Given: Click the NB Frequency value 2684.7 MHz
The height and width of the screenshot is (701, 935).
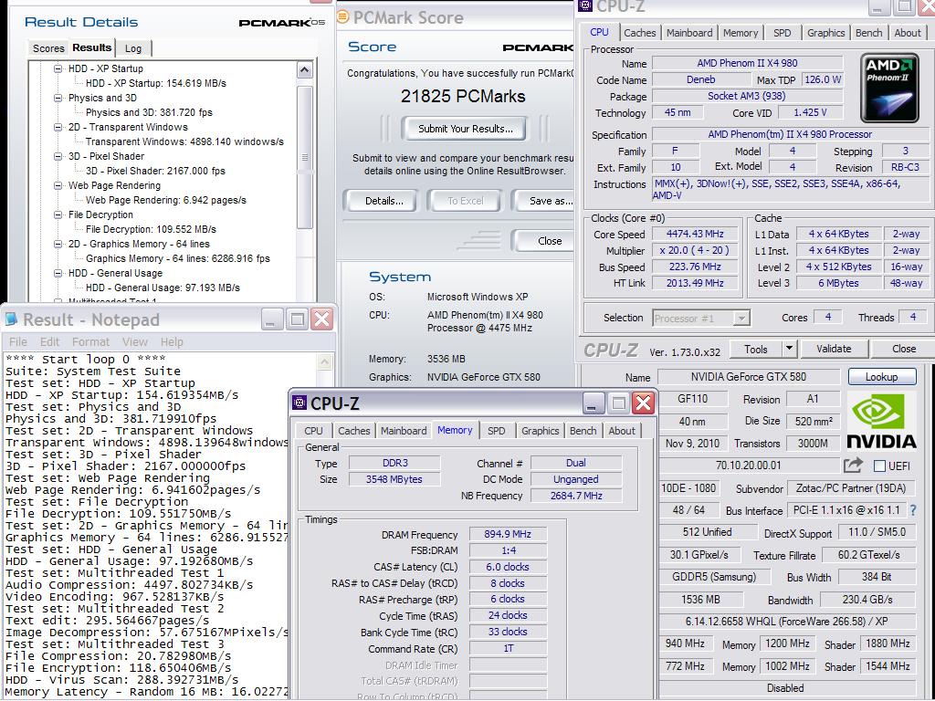Looking at the screenshot, I should point(576,496).
